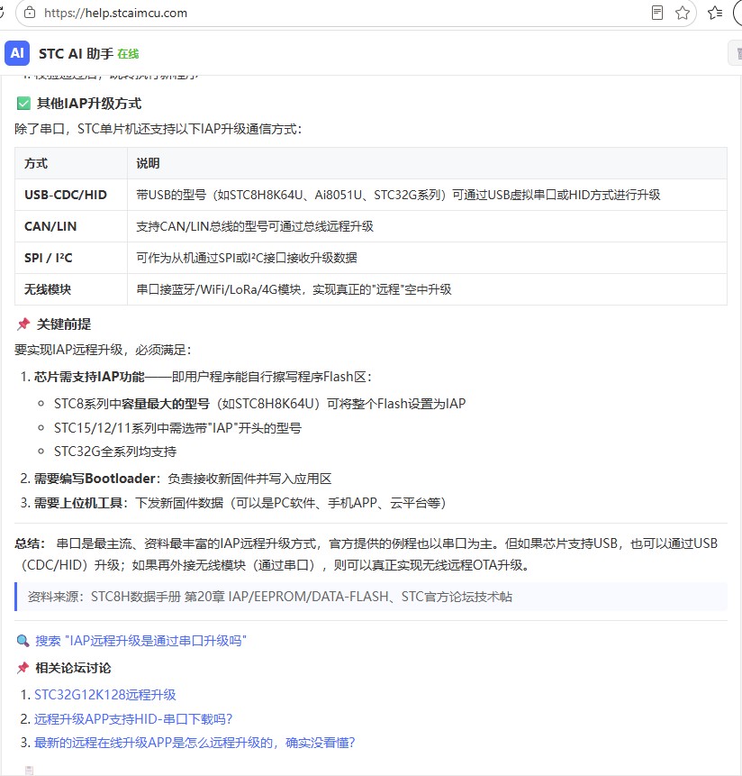Click list item 需要编写Bootloader
Viewport: 742px width, 776px height.
183,479
